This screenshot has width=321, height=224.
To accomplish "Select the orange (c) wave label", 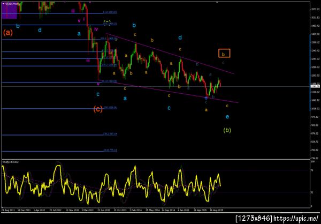I will pos(98,109).
